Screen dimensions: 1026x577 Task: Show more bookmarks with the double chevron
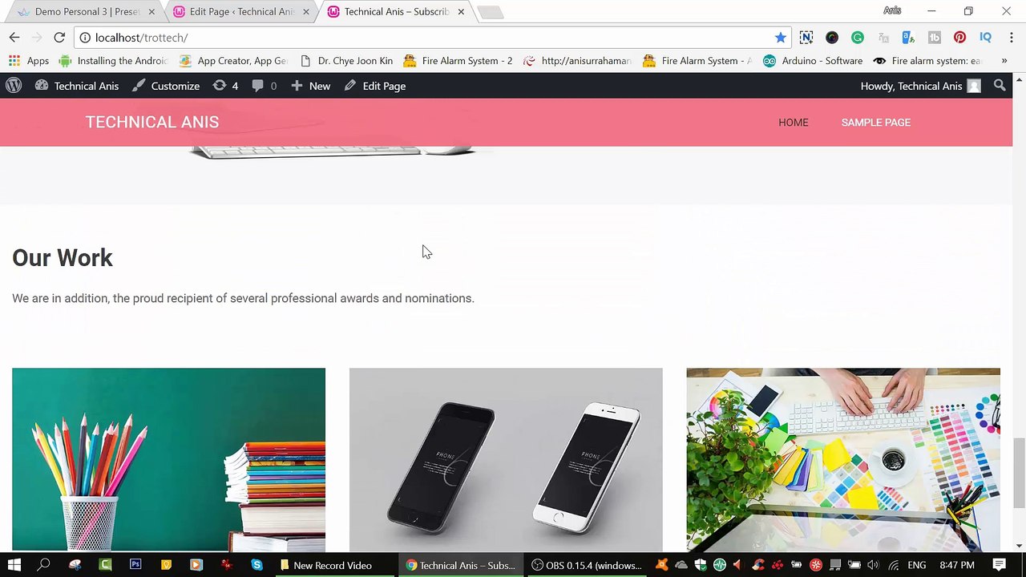tap(1004, 61)
